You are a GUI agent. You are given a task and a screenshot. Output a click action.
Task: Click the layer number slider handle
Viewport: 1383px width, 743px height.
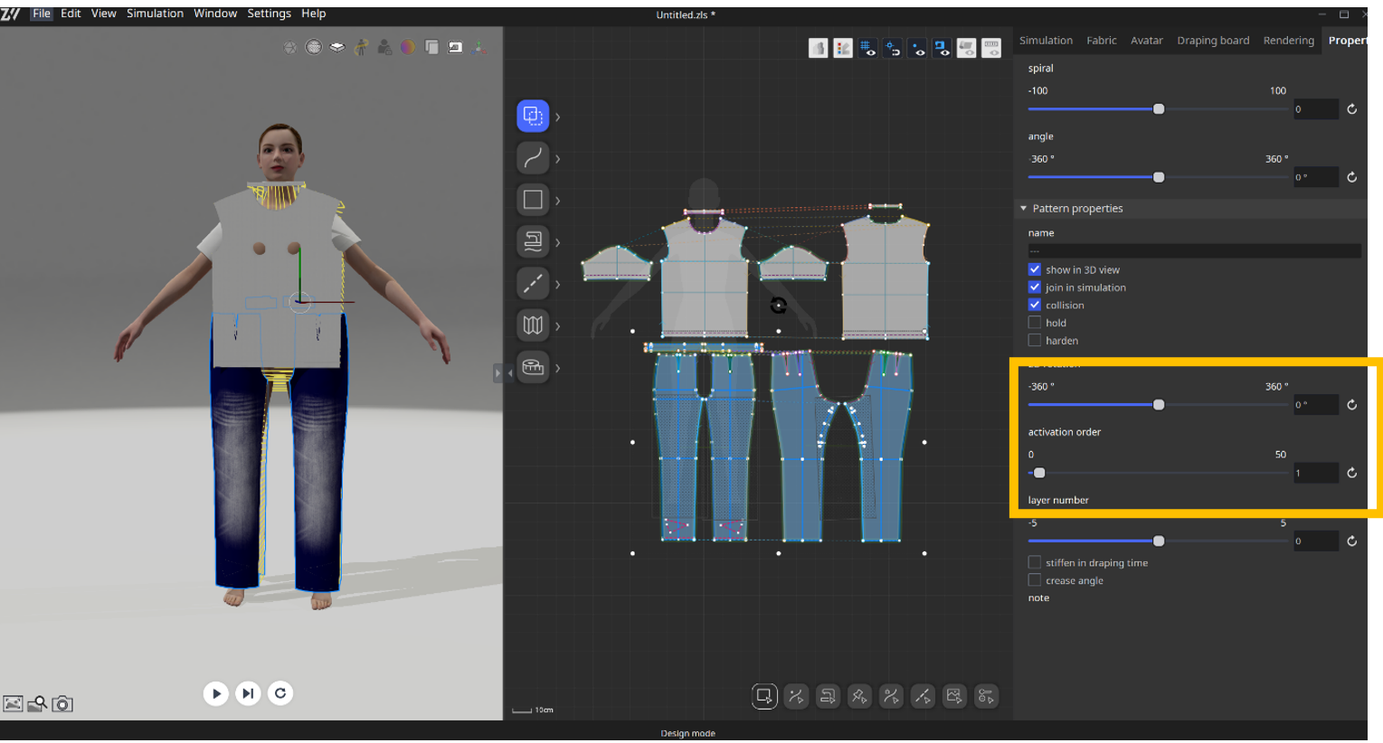click(x=1159, y=541)
